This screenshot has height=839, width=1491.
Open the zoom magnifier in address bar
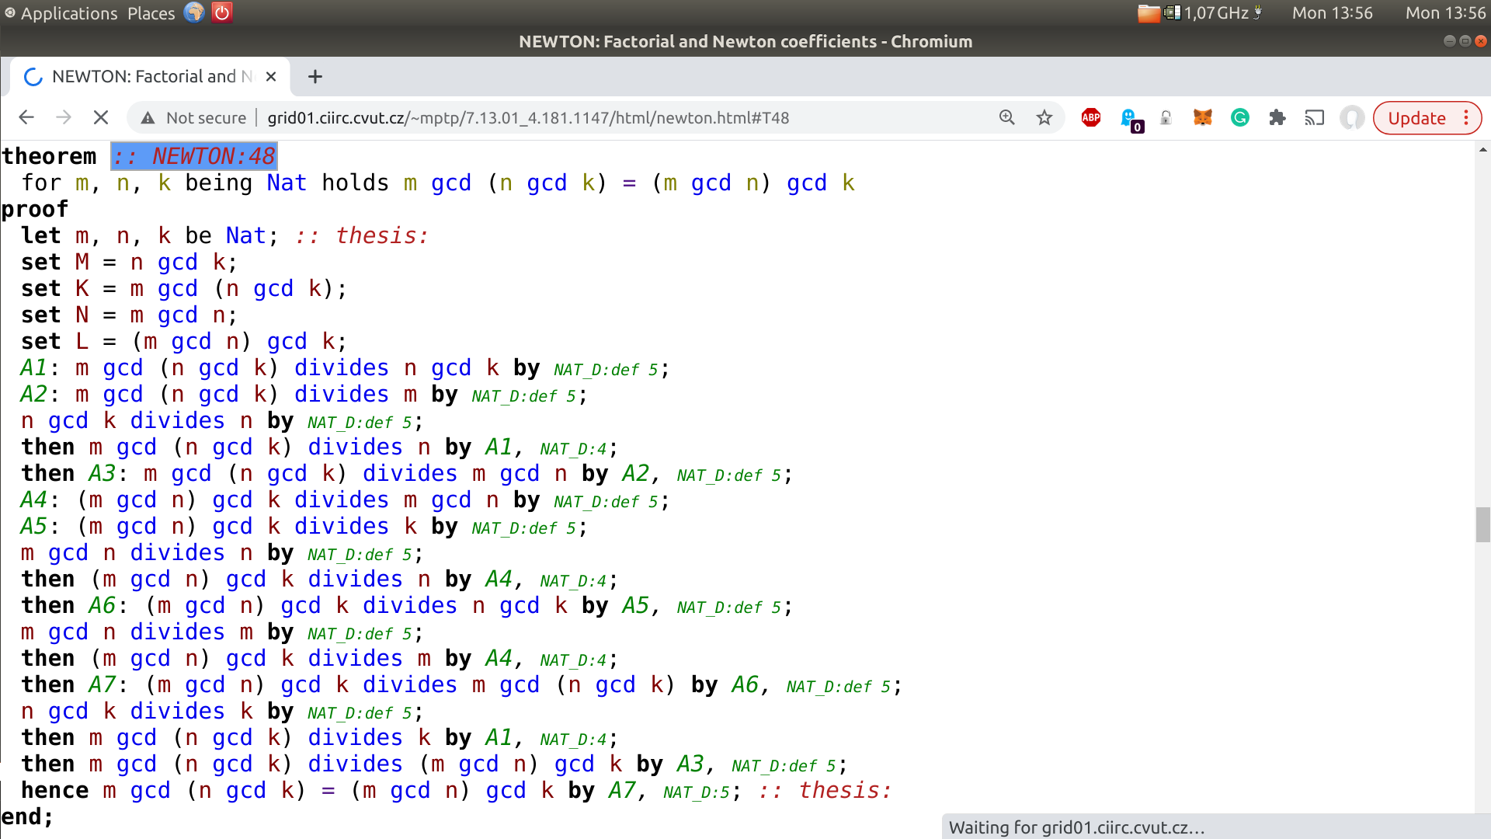[1007, 118]
